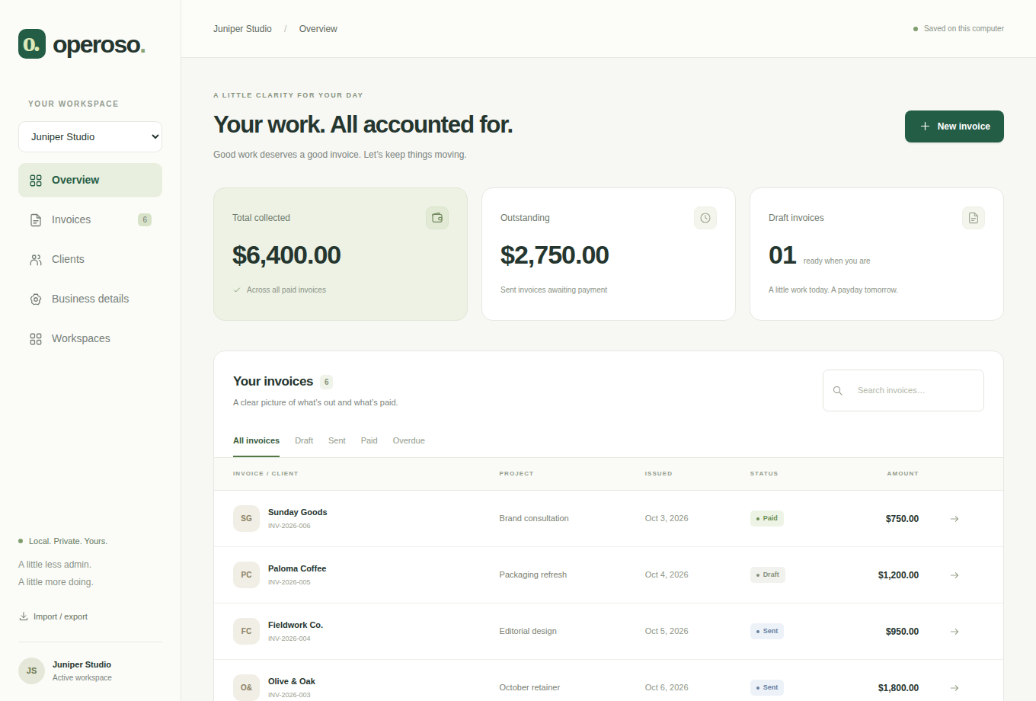Click the search magnifier icon

pos(838,391)
